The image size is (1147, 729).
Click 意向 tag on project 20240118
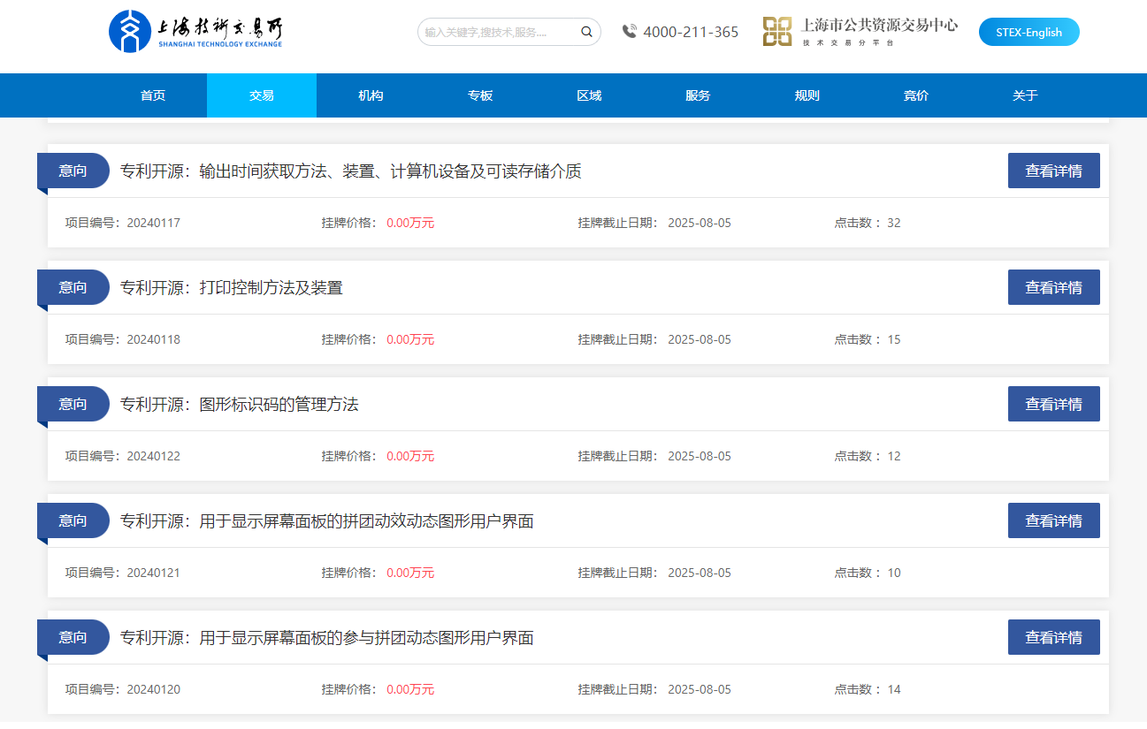[73, 287]
